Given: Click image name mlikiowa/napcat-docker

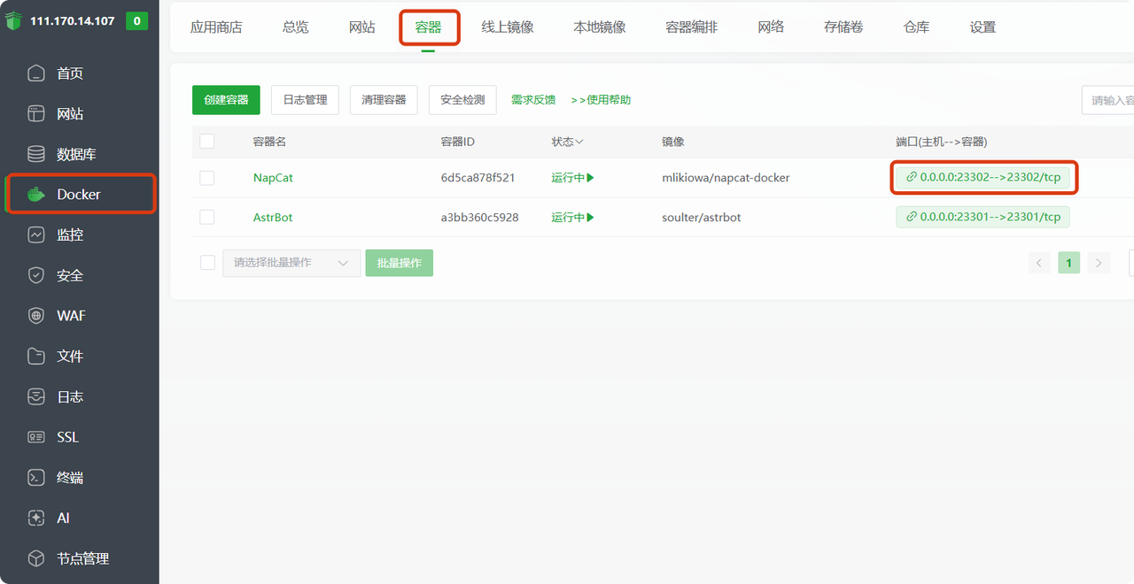Looking at the screenshot, I should point(726,178).
